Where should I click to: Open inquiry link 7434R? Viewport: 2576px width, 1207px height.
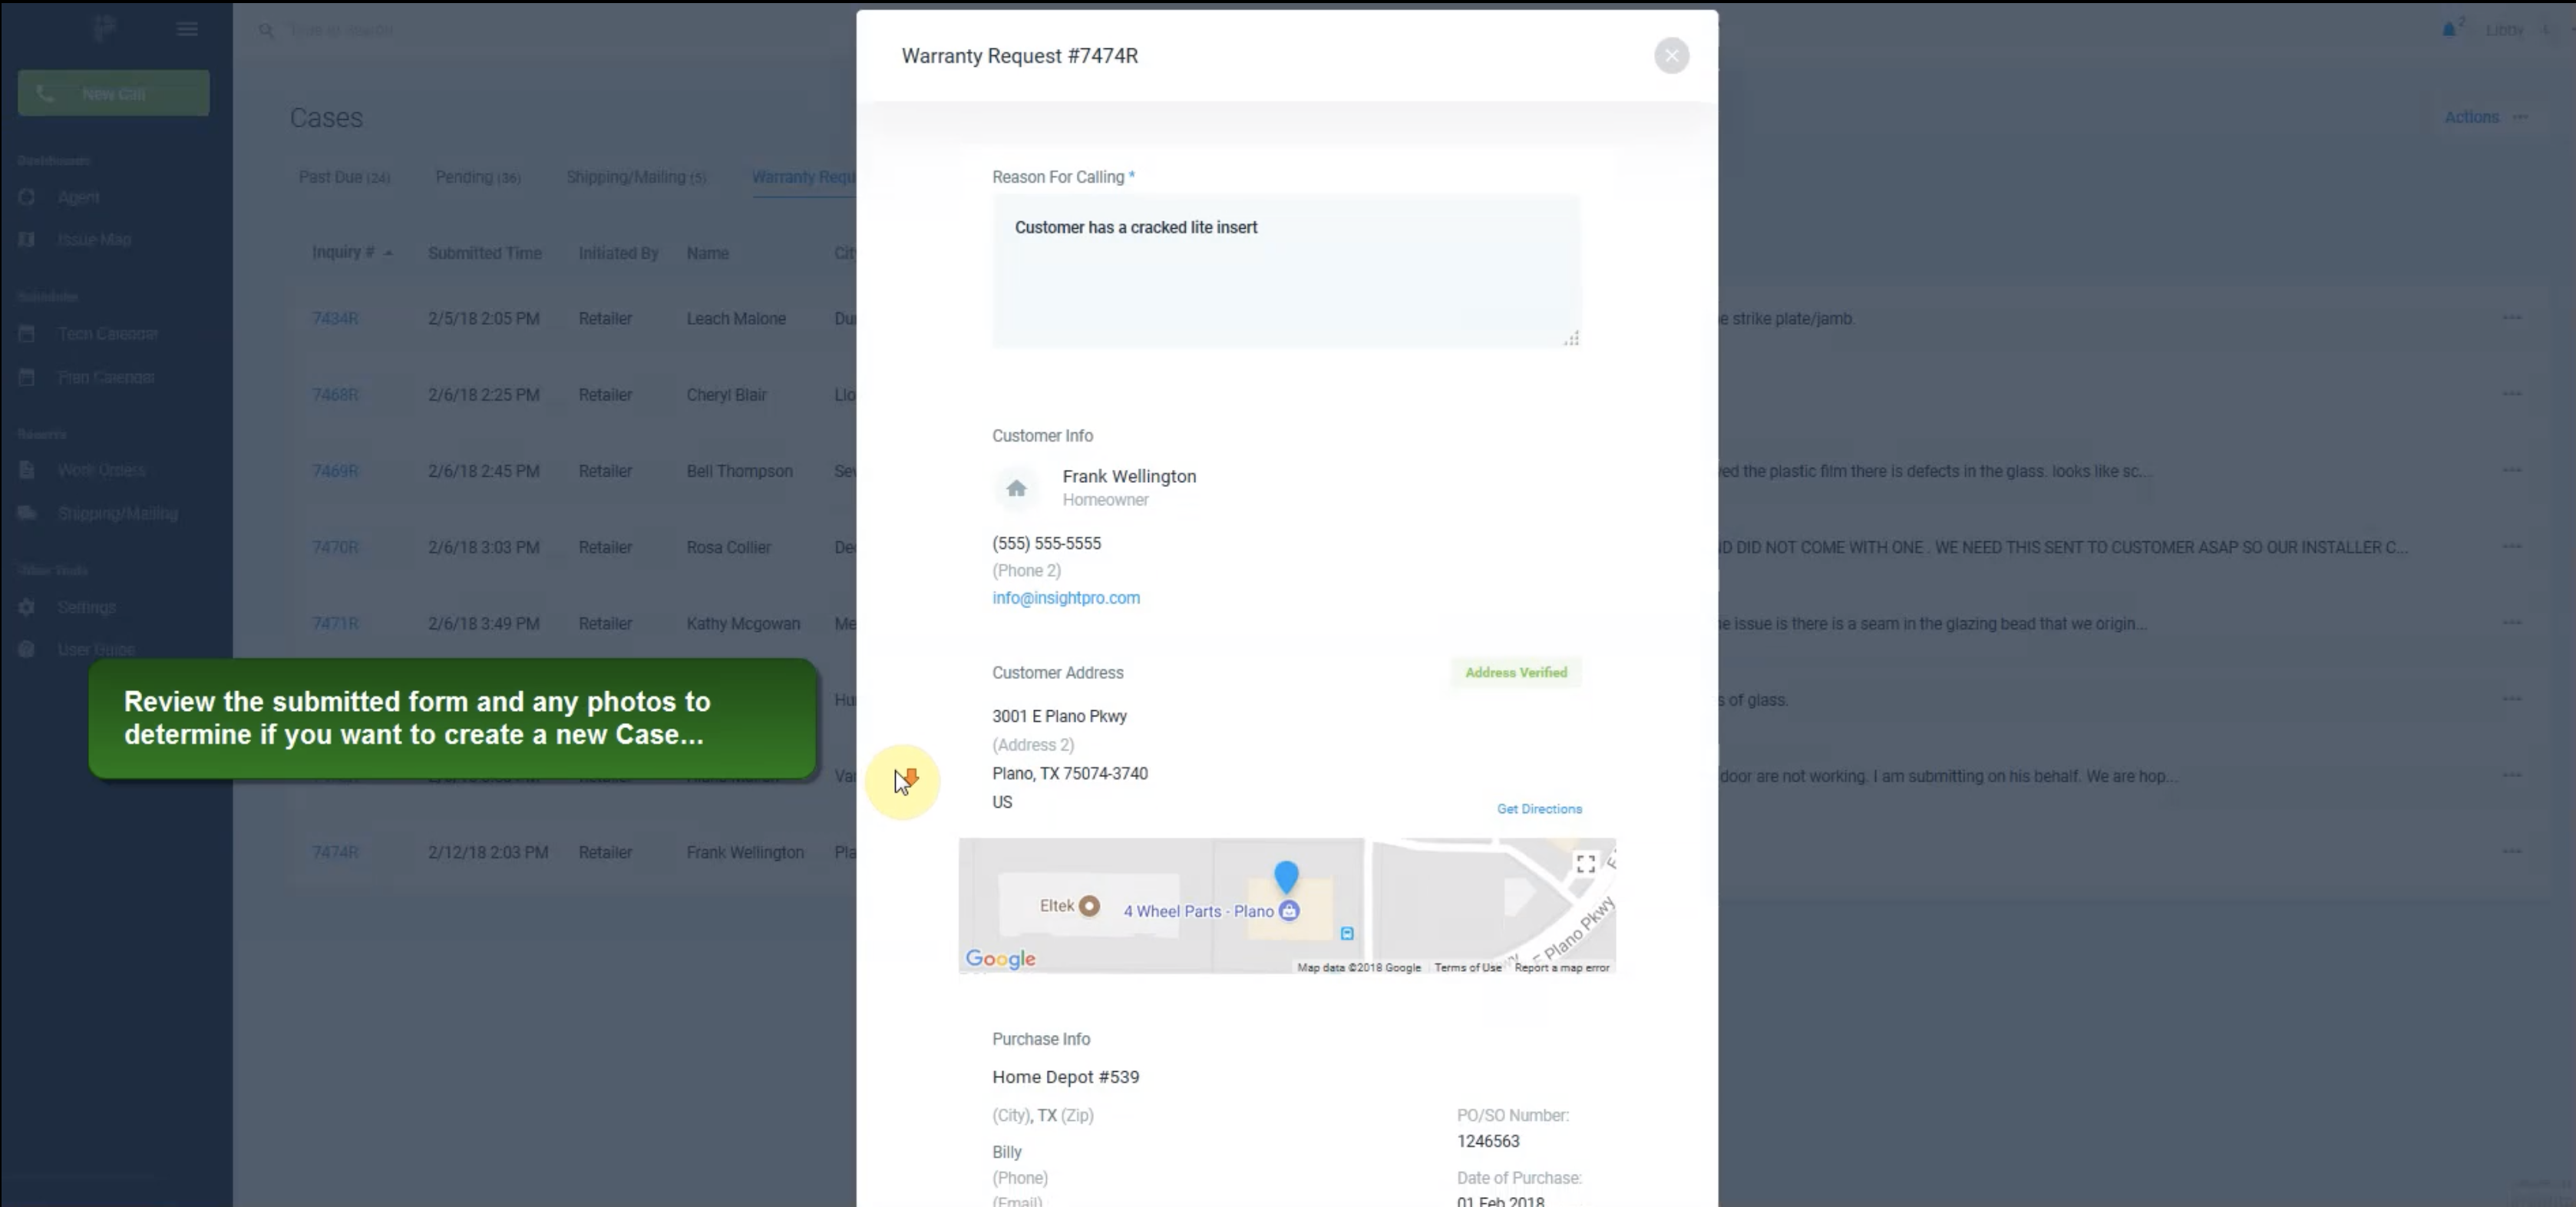coord(334,319)
